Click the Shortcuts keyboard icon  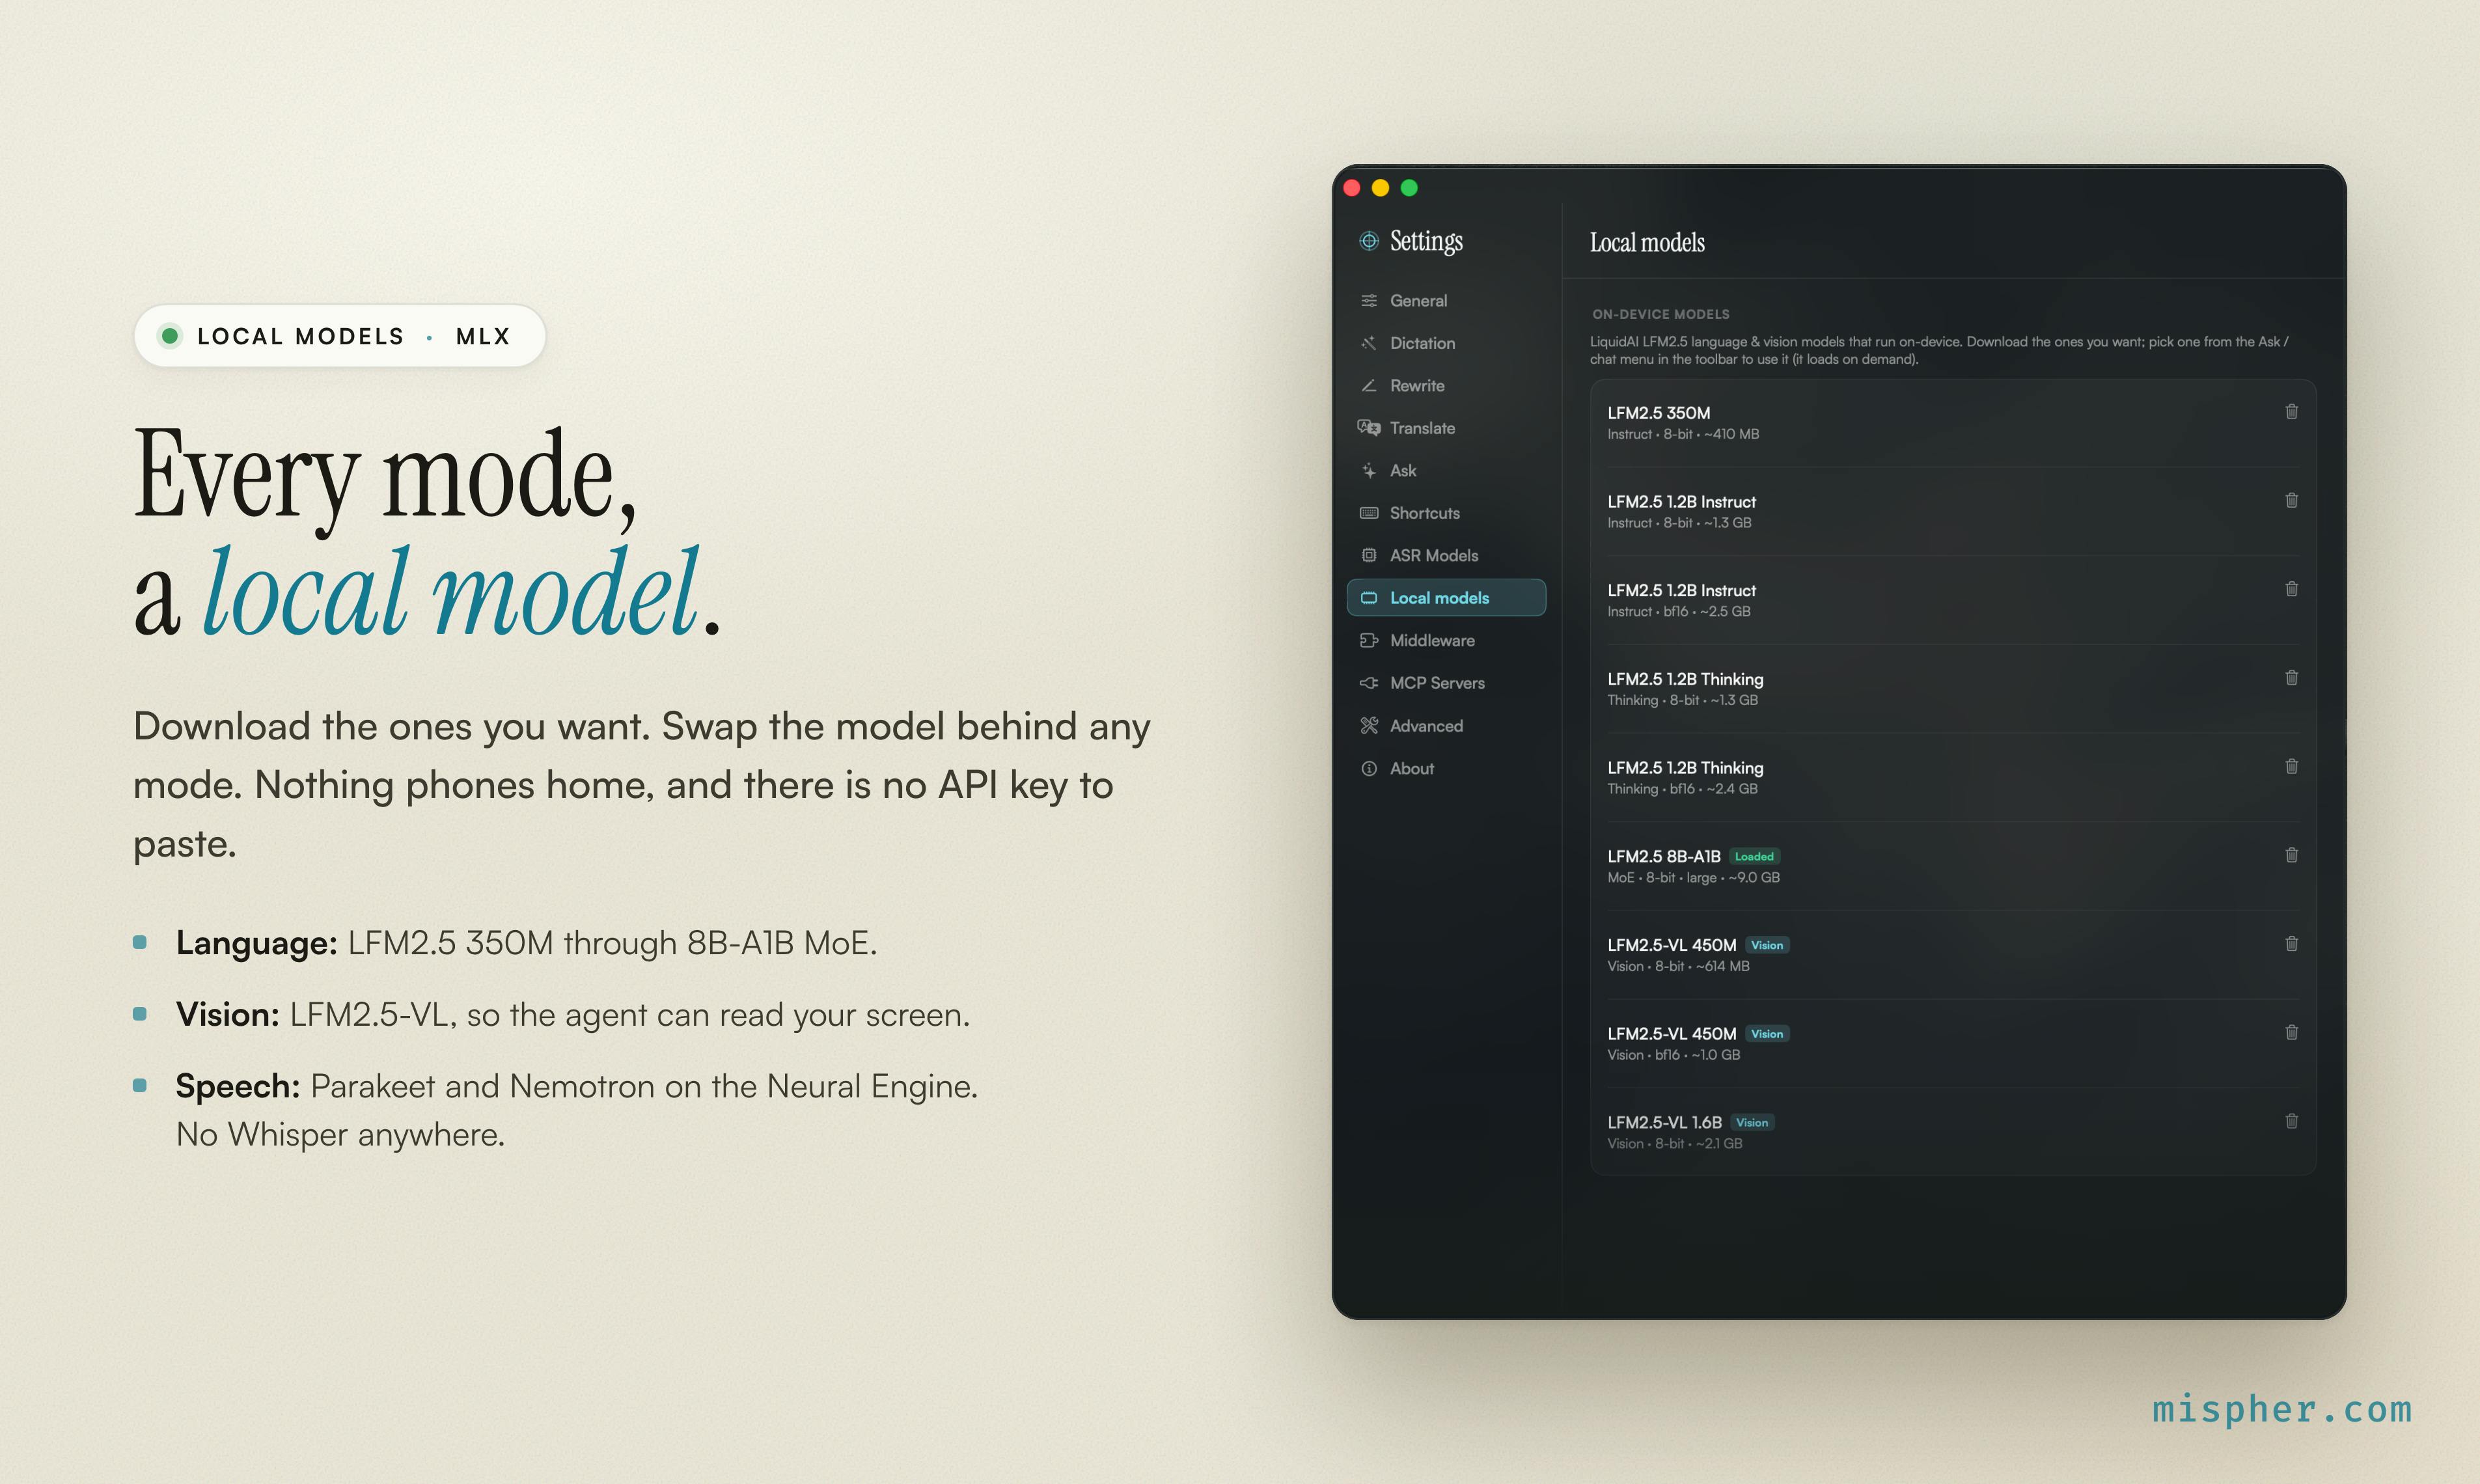pos(1369,513)
